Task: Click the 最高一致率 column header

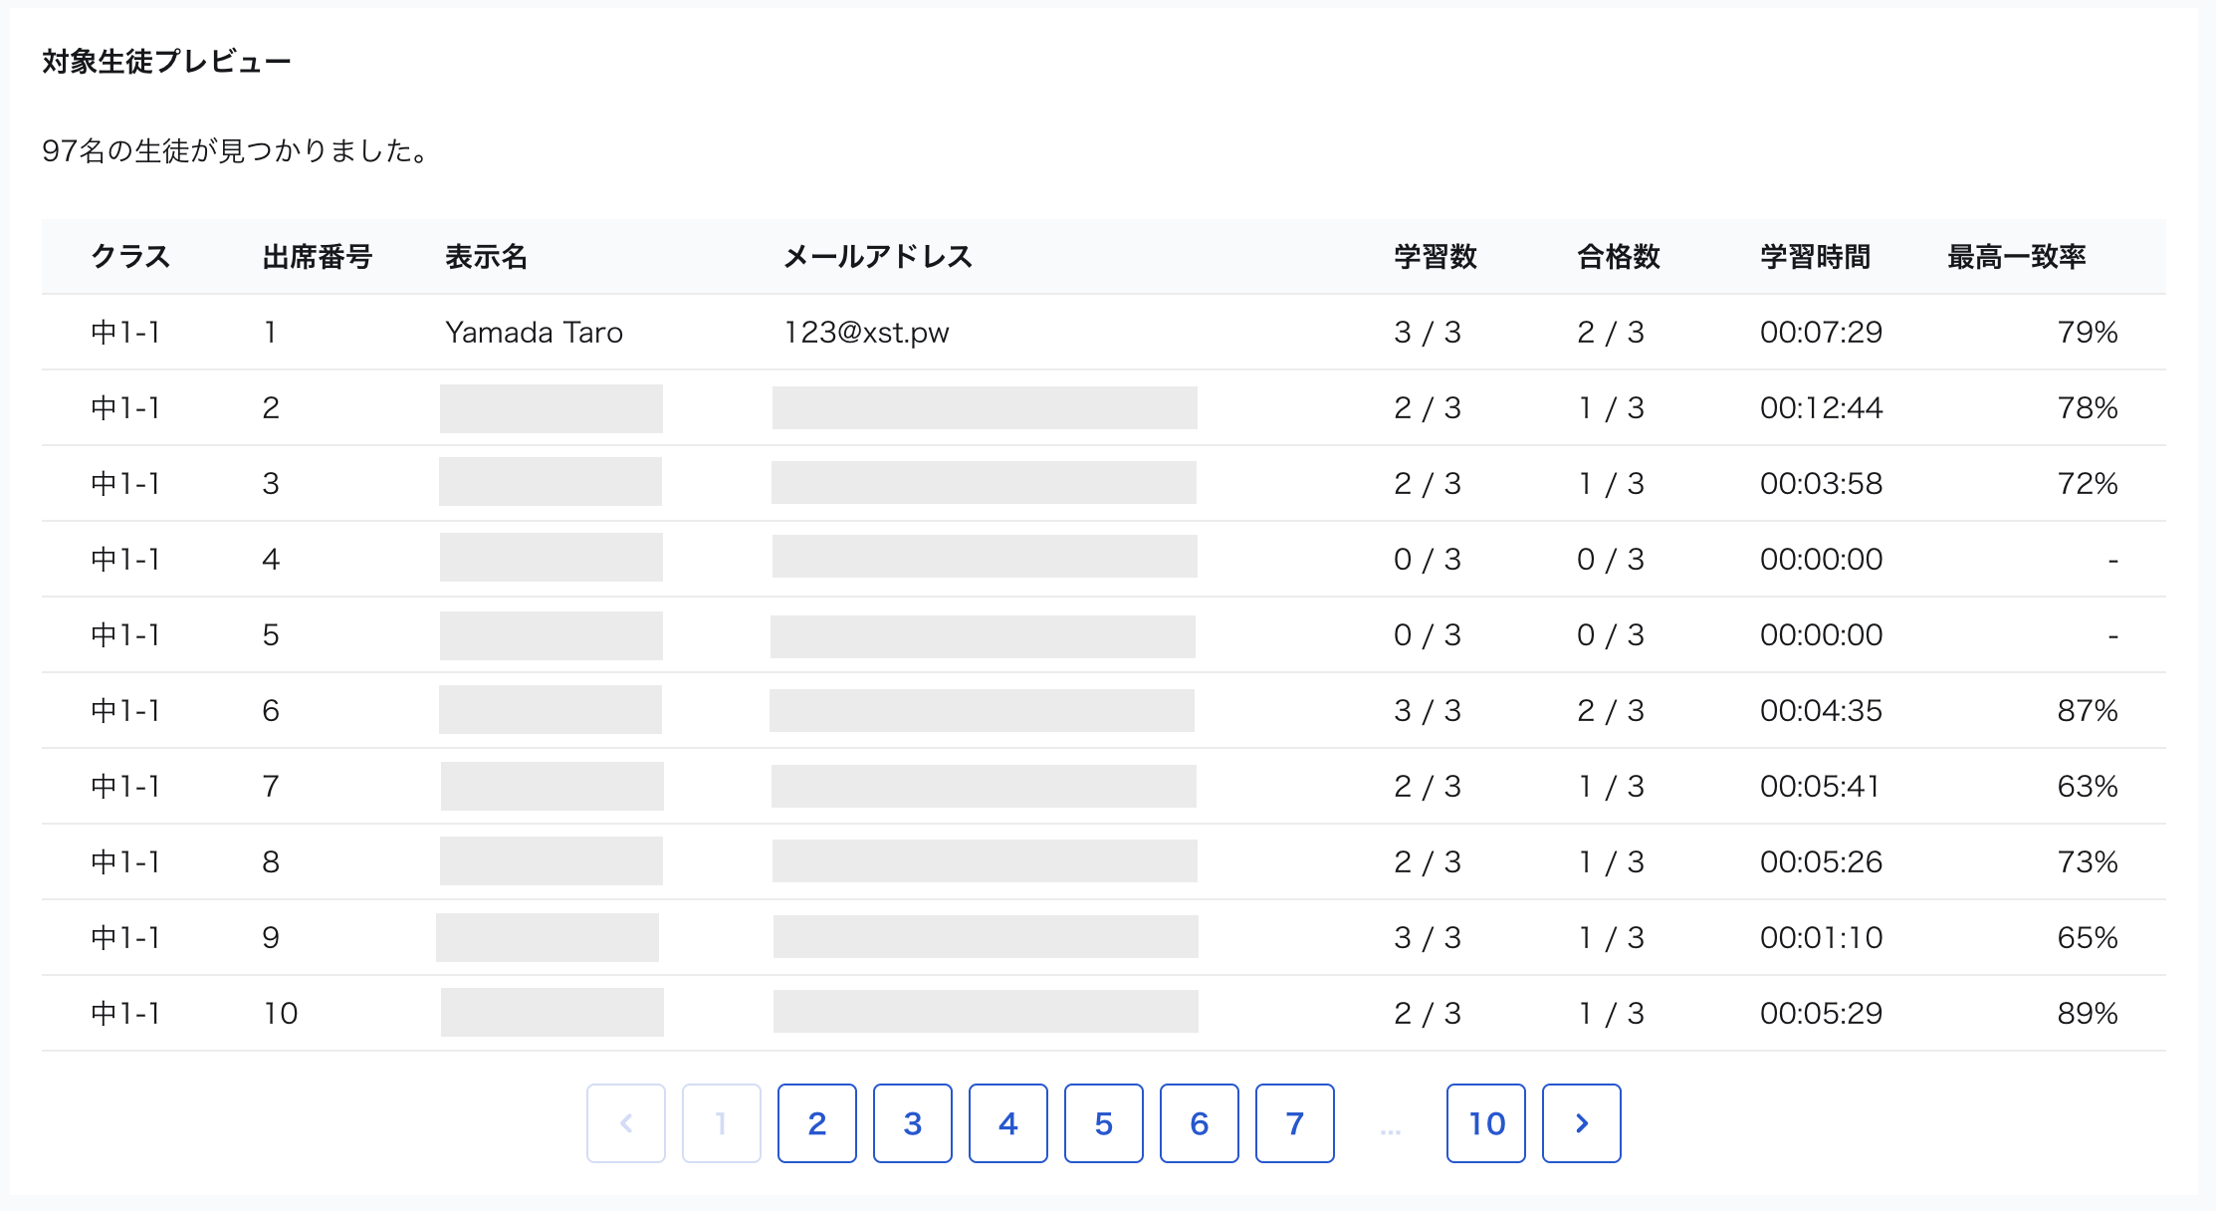Action: (x=2015, y=257)
